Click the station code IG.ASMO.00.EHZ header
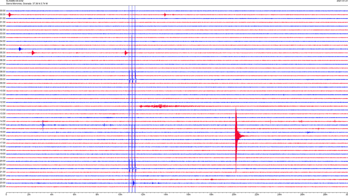Image resolution: width=348 pixels, height=196 pixels. 14,1
